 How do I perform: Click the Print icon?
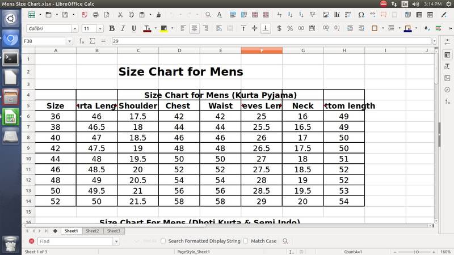point(95,14)
